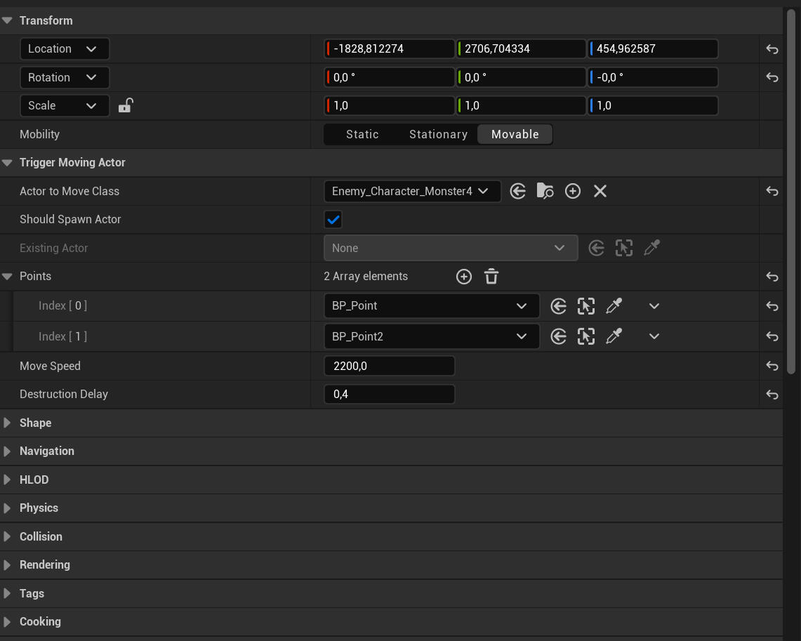Screen dimensions: 801x641
Task: Open the Location type dropdown
Action: pyautogui.click(x=64, y=49)
